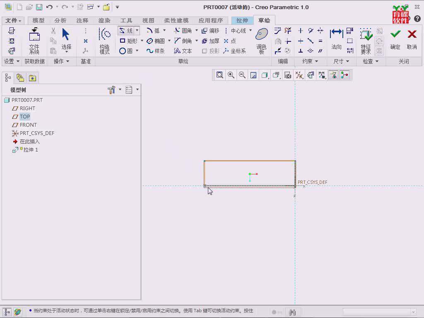Click the Zoom Out magnifier icon
Viewport: 424px width, 318px height.
coord(242,75)
